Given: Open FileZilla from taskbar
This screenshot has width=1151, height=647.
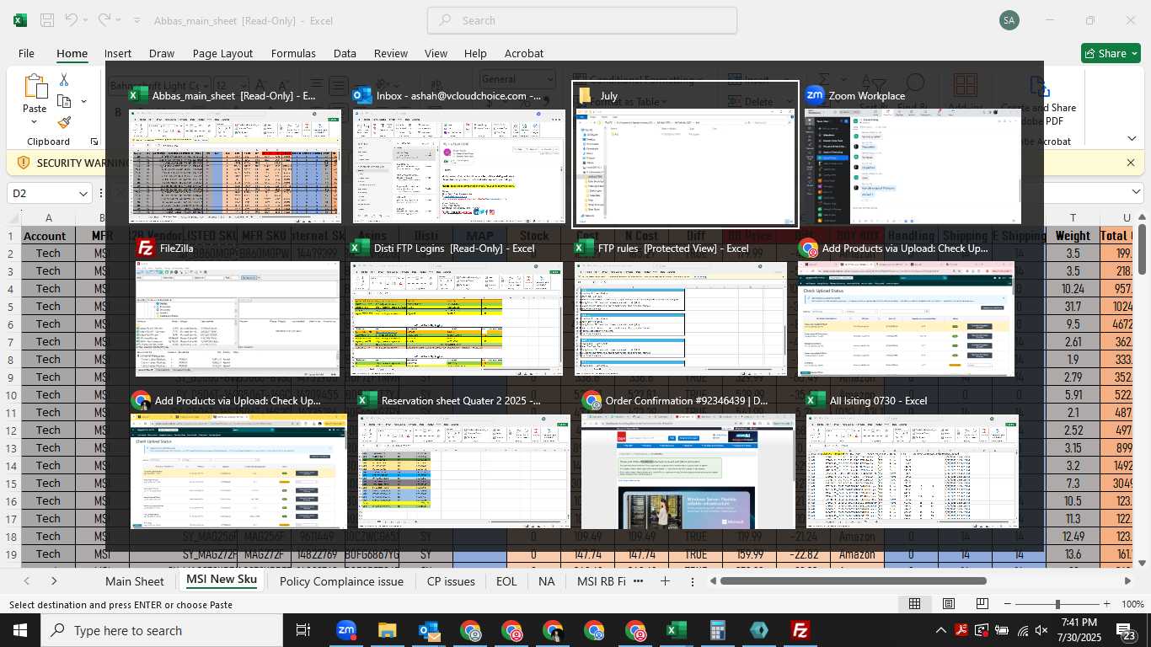Looking at the screenshot, I should 800,630.
